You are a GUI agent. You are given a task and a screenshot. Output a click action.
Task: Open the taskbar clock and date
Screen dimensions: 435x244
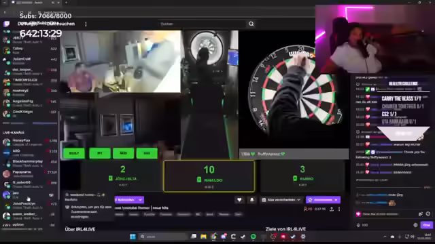tap(424, 237)
